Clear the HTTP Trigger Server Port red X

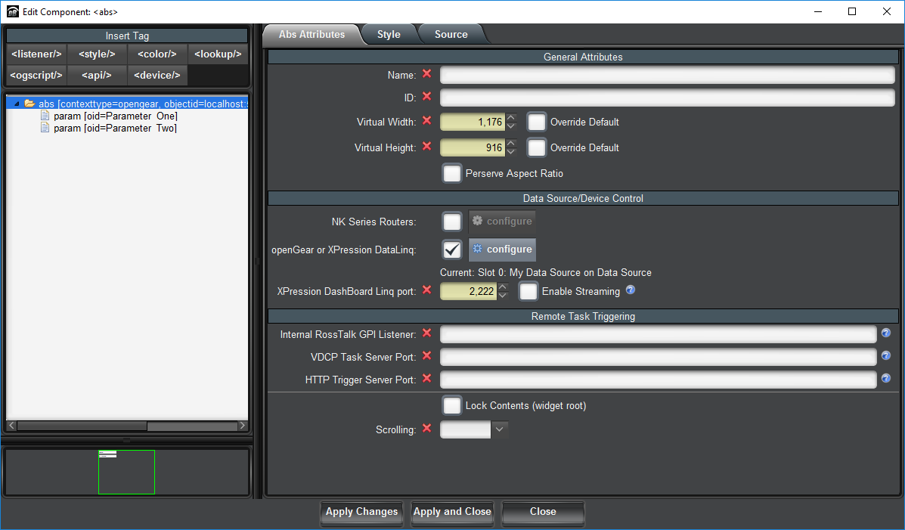click(426, 378)
